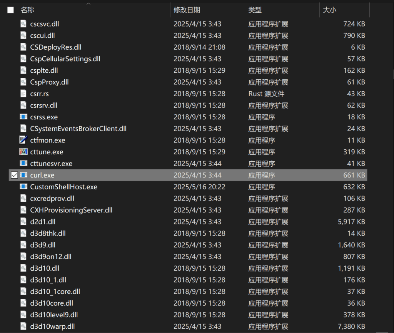Click the CustomShellHost.exe program icon

[x=23, y=187]
